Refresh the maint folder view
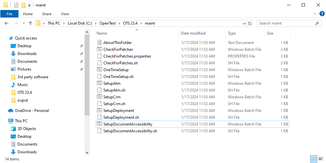326x163 pixels. pyautogui.click(x=250, y=23)
